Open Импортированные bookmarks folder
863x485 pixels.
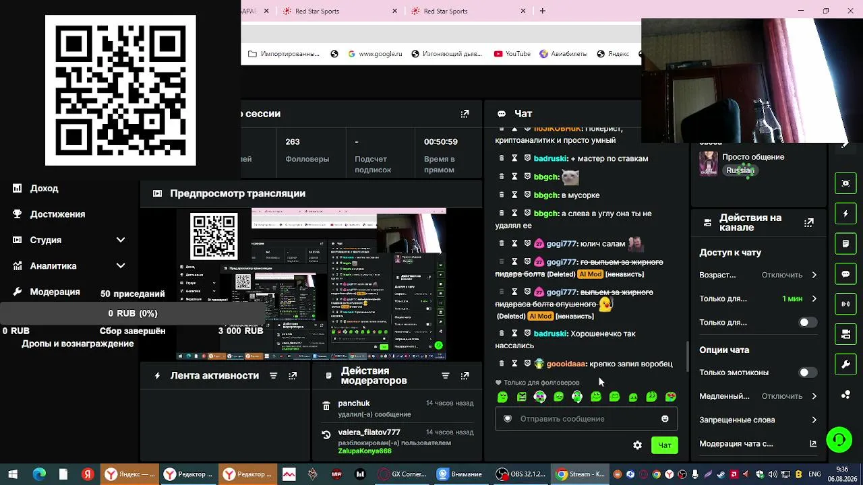(283, 54)
